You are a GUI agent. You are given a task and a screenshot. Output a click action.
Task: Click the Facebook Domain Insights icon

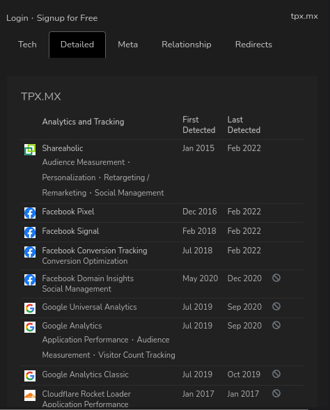[30, 280]
